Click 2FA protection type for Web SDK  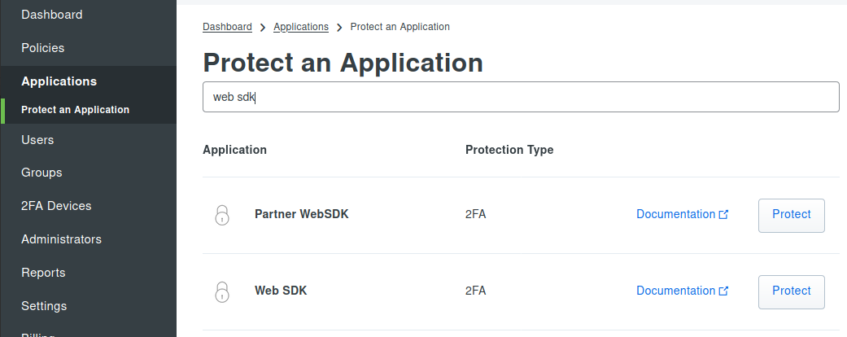click(x=475, y=291)
